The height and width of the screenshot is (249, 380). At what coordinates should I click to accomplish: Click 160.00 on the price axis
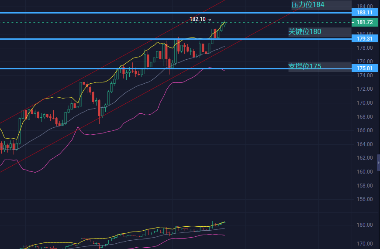364,171
